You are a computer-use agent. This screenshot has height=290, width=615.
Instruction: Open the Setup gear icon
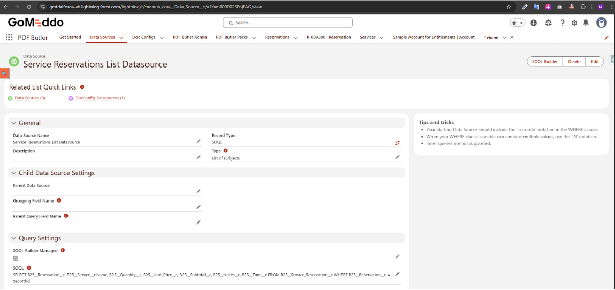574,23
